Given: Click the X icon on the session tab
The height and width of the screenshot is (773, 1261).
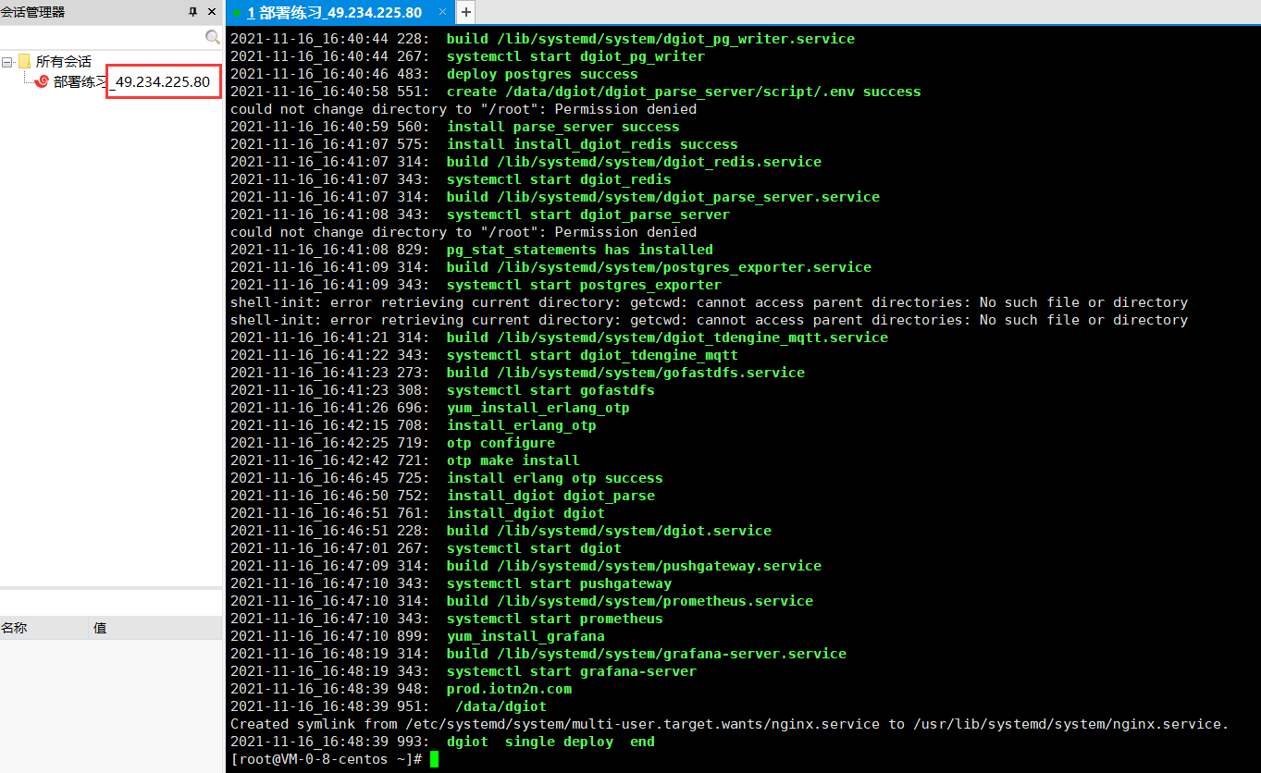Looking at the screenshot, I should [443, 13].
